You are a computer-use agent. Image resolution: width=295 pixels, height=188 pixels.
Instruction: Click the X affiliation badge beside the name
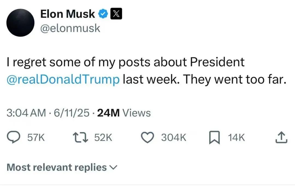coord(116,14)
